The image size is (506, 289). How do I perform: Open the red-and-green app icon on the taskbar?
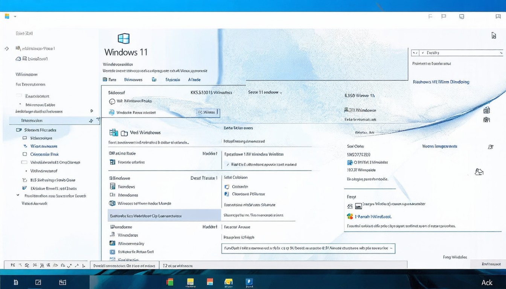[170, 282]
